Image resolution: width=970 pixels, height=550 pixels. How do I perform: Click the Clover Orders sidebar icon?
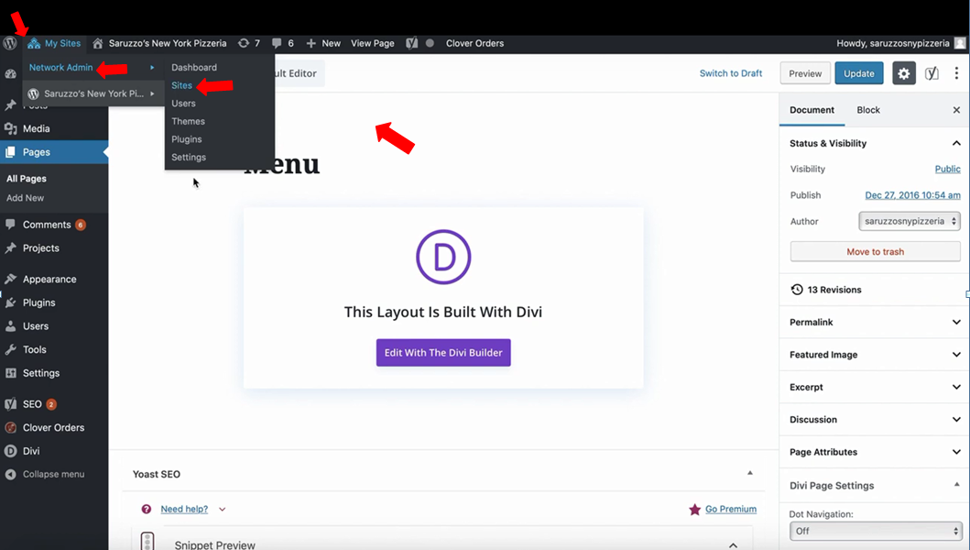pyautogui.click(x=10, y=428)
